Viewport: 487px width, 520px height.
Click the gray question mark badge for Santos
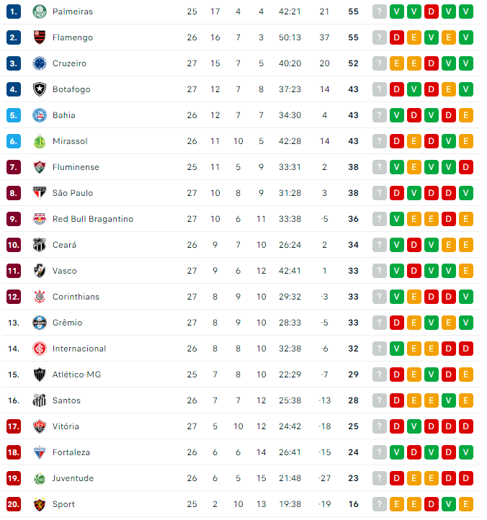coord(380,400)
